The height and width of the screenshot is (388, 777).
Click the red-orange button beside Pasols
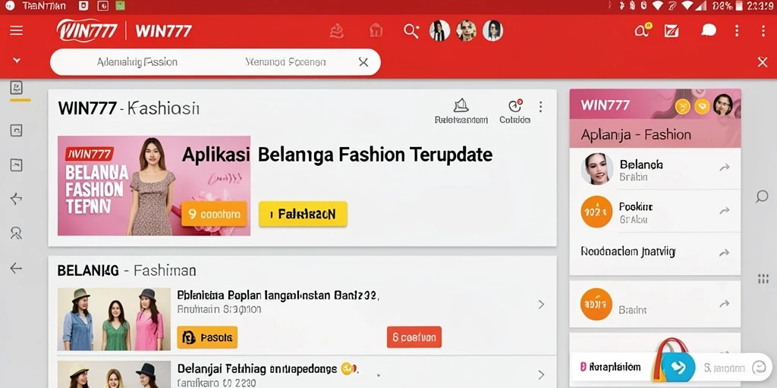tap(414, 337)
